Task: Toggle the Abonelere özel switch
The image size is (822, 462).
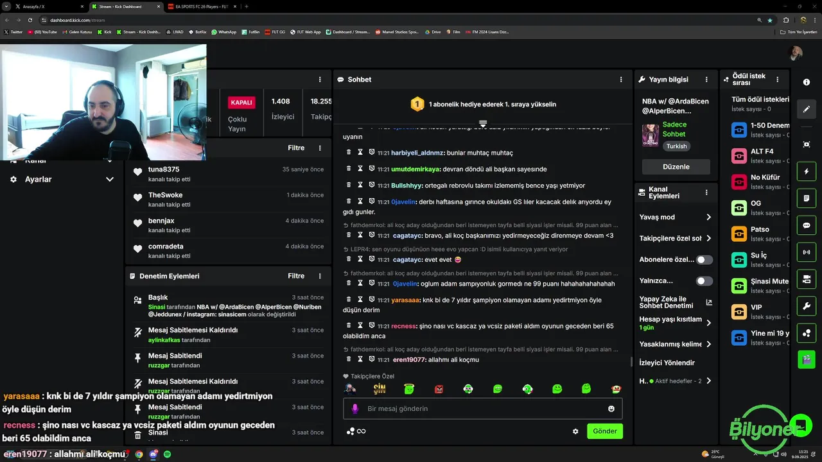Action: (x=704, y=260)
